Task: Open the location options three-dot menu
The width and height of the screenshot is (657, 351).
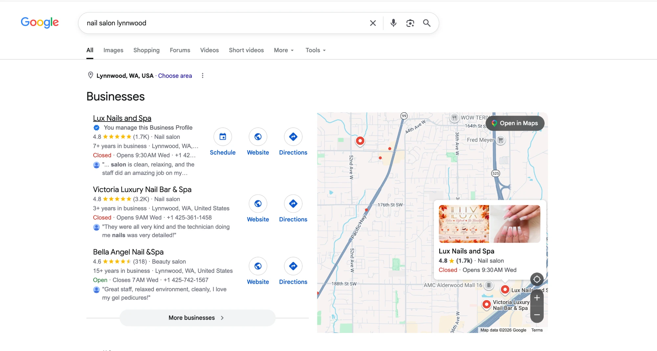Action: 202,76
